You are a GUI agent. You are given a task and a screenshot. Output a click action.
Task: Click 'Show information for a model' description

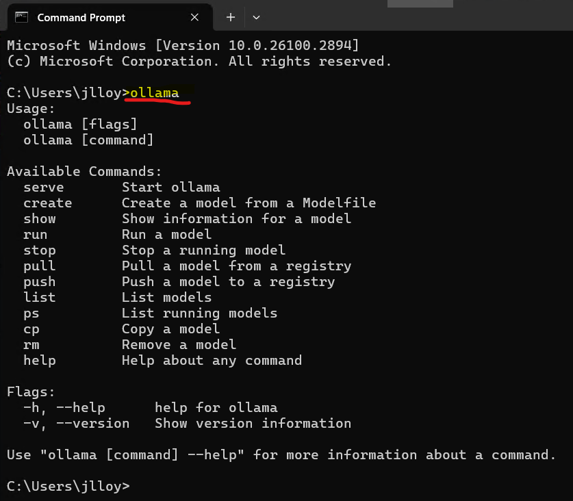(237, 219)
